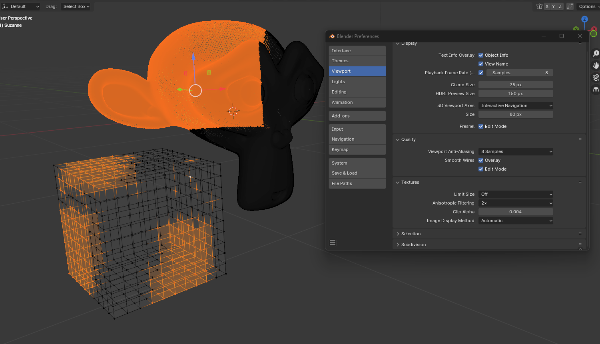
Task: Open the Default orientation dropdown
Action: [x=21, y=6]
